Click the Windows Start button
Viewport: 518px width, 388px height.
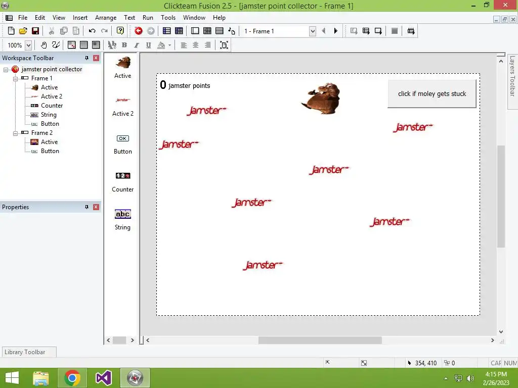(x=12, y=378)
